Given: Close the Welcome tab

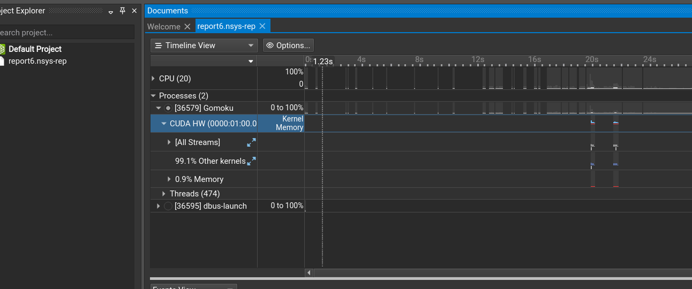Looking at the screenshot, I should coord(187,26).
